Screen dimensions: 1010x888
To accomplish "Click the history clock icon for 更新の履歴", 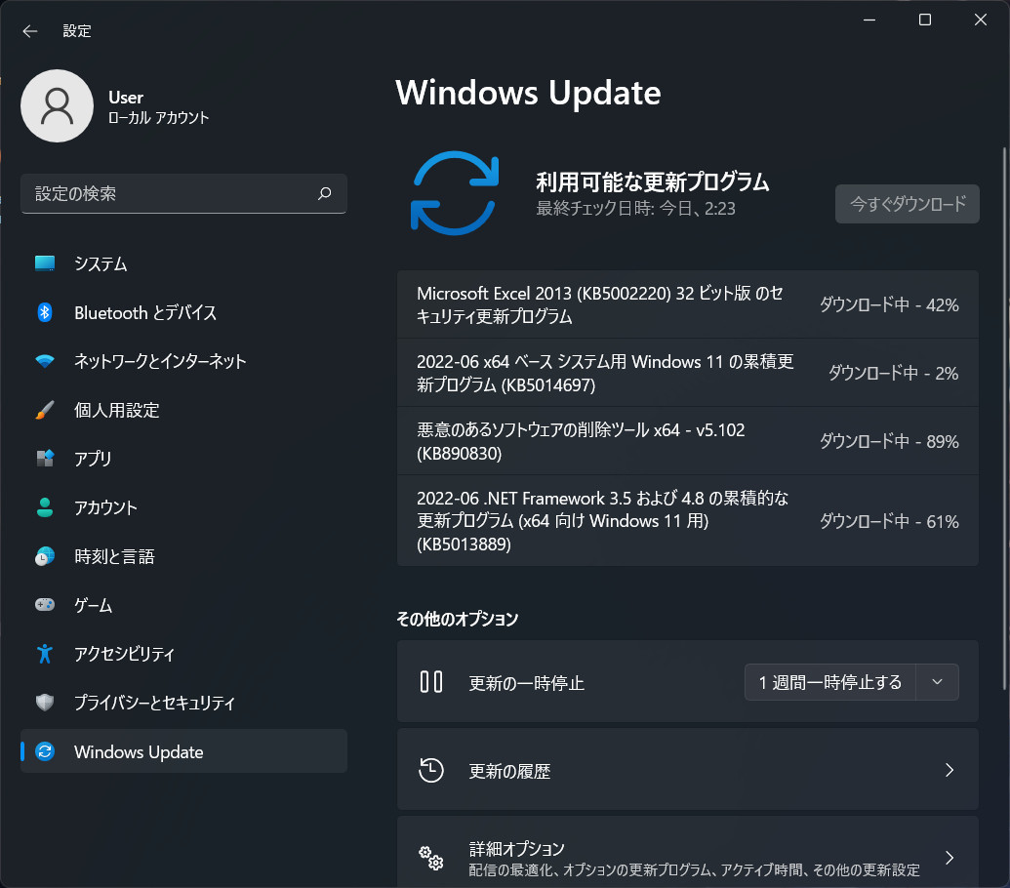I will point(431,770).
